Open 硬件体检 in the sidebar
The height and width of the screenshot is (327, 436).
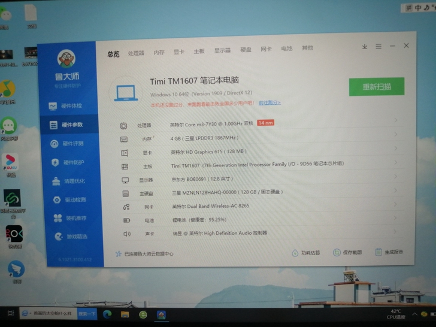click(66, 106)
